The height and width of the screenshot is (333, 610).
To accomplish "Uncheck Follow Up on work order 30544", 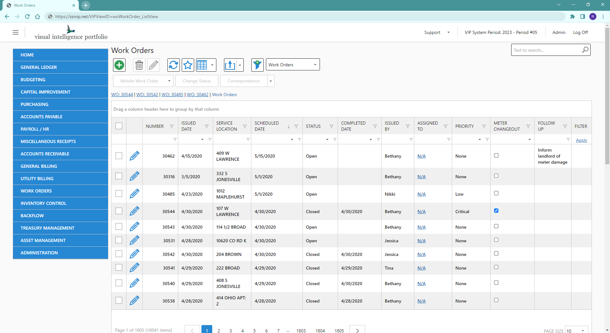I will [x=496, y=210].
